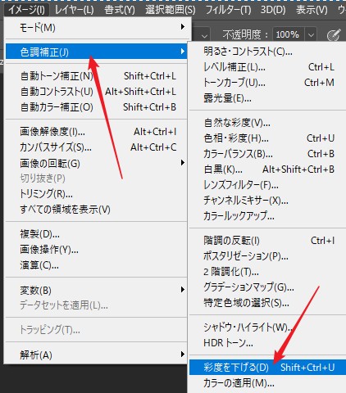Choose すべての領域を表示(V)
The image size is (346, 393).
click(x=96, y=210)
